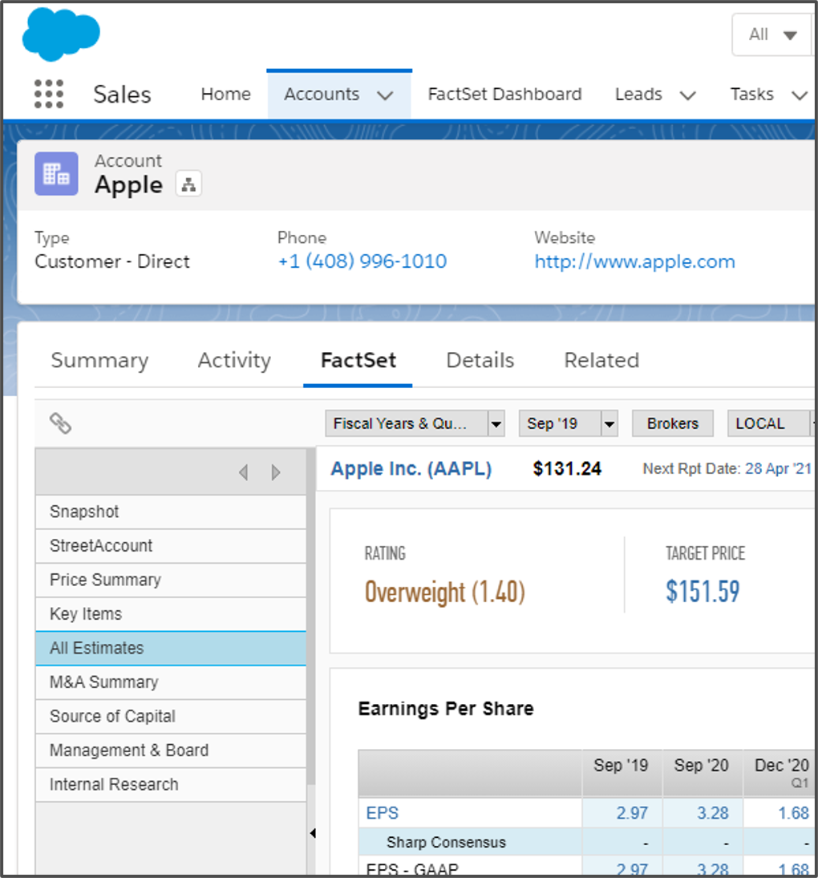Screen dimensions: 818x878
Task: Open the App Launcher waffle icon
Action: click(48, 94)
